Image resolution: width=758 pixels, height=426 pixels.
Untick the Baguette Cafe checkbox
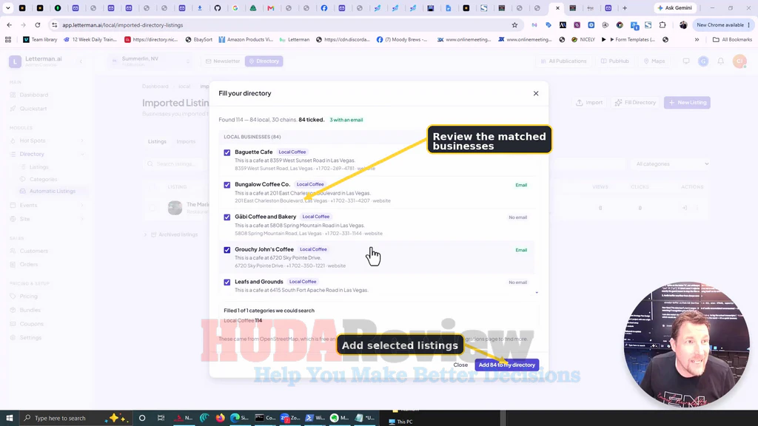tap(227, 152)
